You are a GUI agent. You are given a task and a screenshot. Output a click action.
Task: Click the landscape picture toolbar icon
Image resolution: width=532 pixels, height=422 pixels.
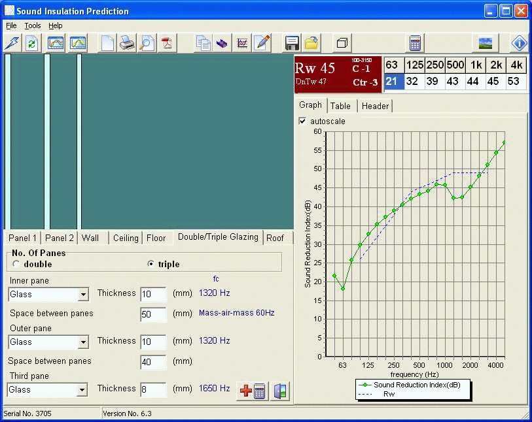[485, 43]
